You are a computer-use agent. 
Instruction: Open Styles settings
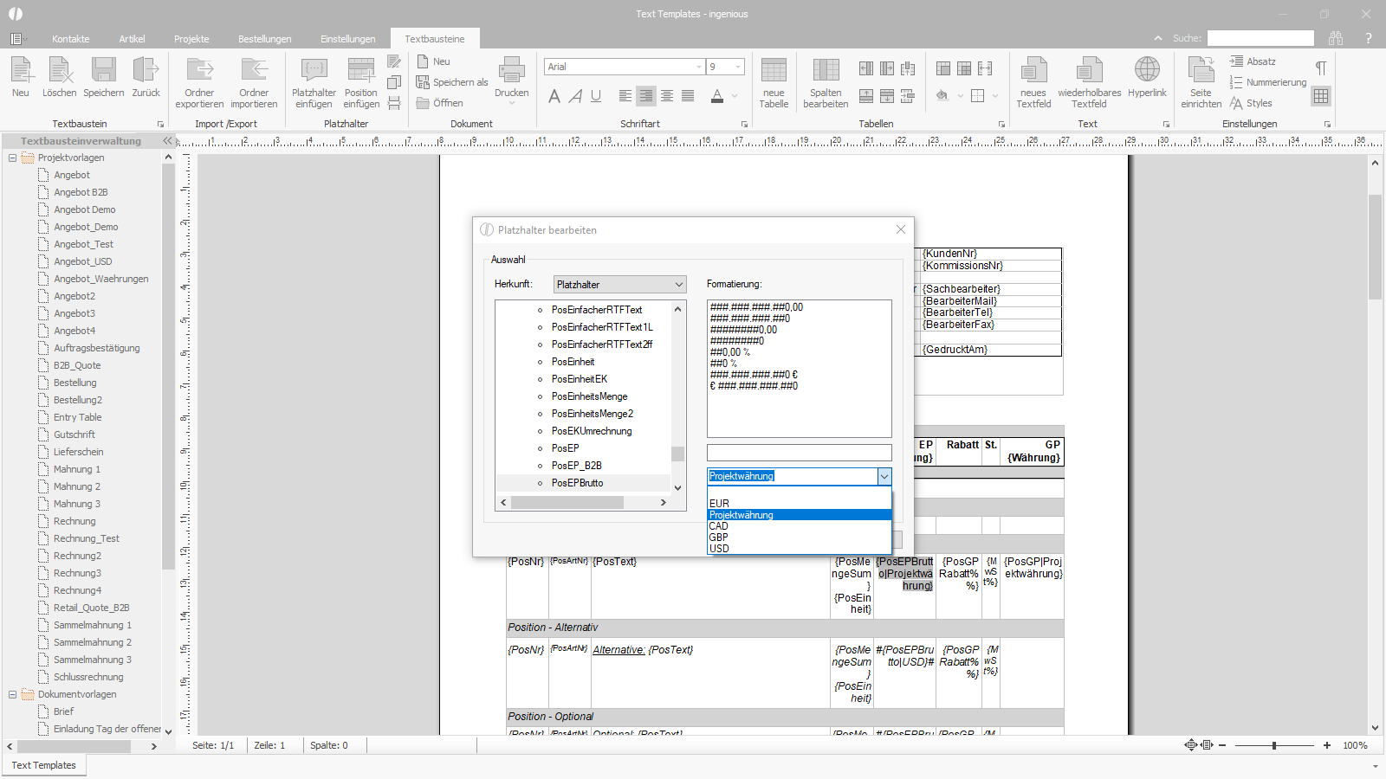click(x=1251, y=103)
